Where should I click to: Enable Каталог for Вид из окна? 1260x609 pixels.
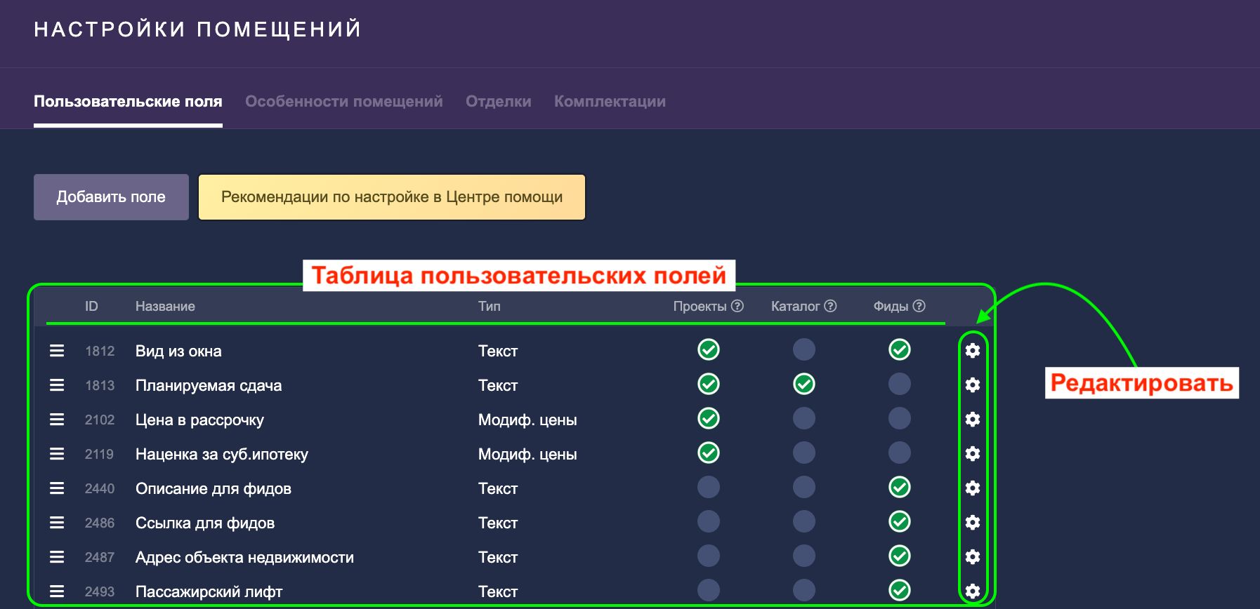(x=803, y=349)
